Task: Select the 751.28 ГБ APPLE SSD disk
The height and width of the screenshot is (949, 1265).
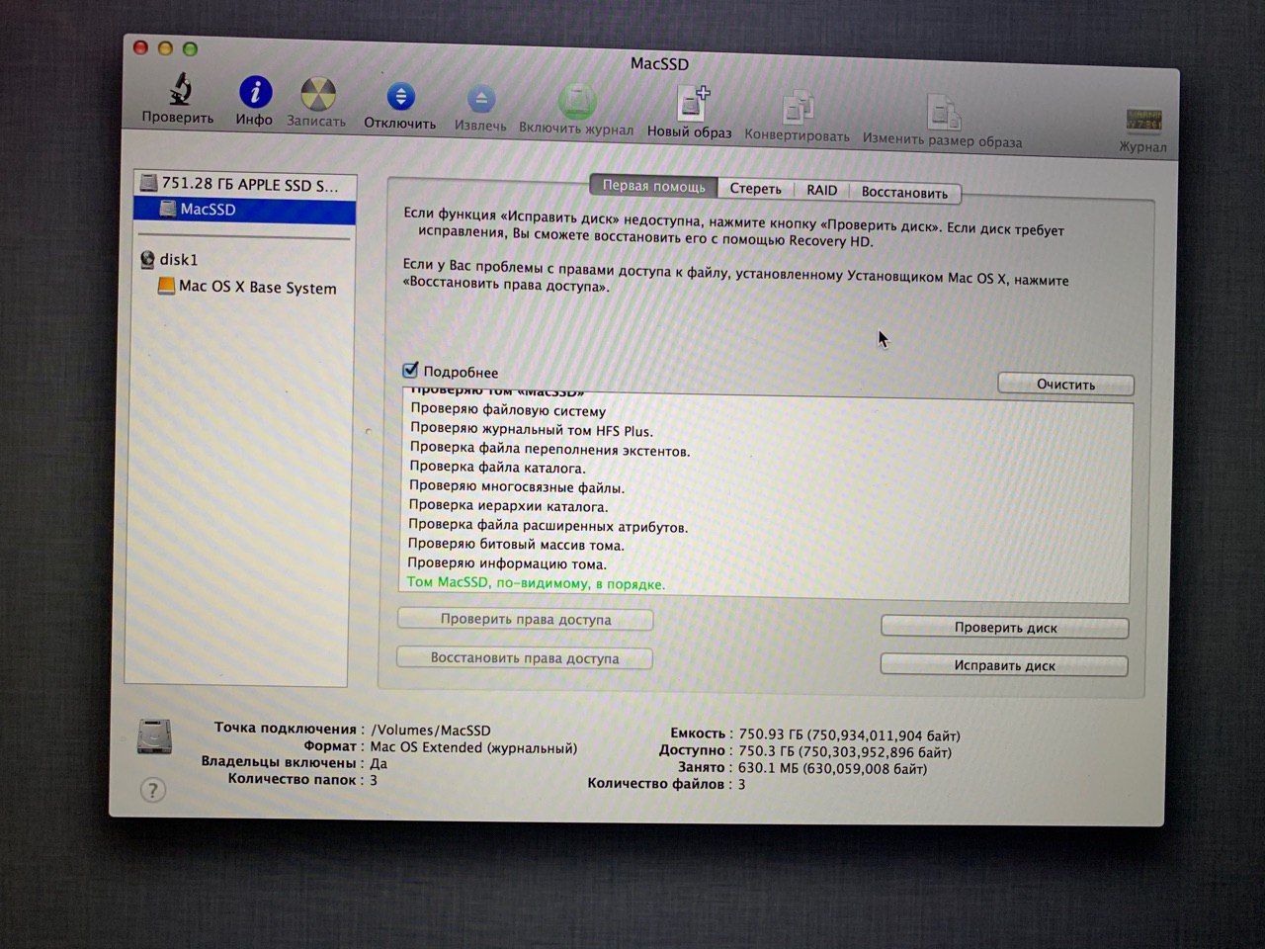Action: point(244,184)
